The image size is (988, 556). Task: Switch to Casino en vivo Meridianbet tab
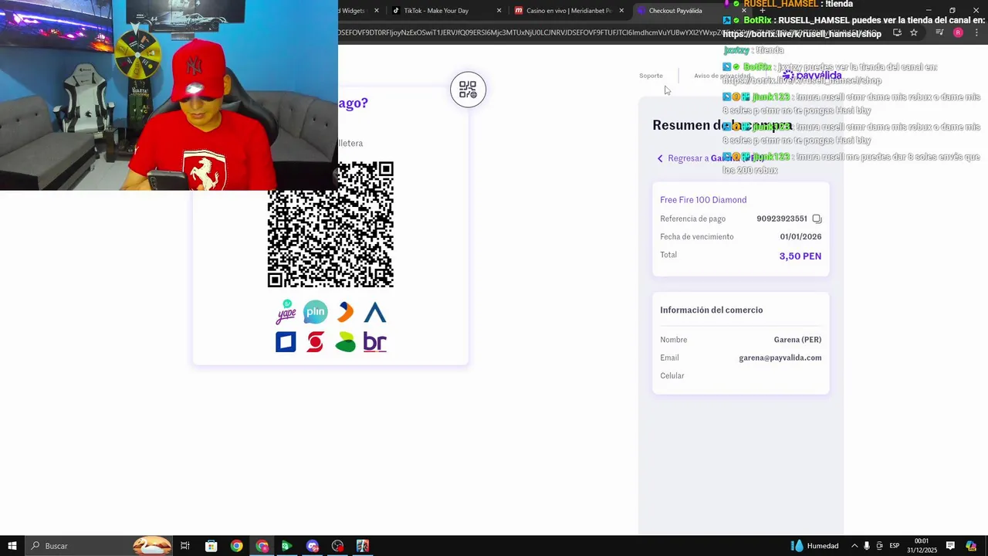tap(569, 11)
